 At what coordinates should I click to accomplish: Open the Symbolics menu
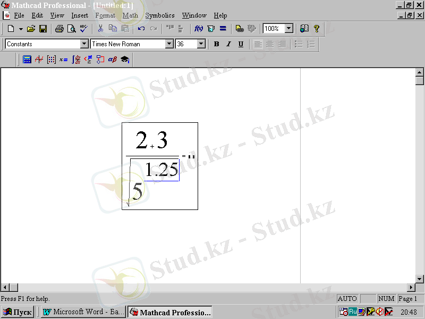click(x=160, y=15)
